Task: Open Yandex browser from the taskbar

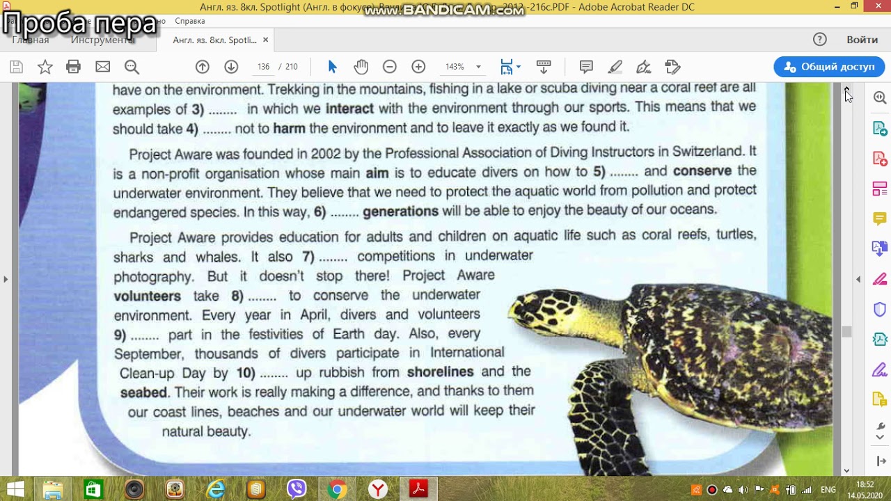Action: (x=377, y=490)
